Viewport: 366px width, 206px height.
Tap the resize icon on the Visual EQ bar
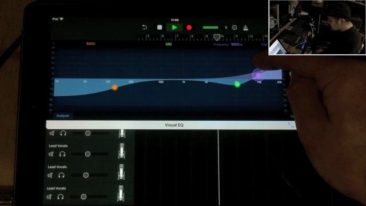click(x=291, y=125)
